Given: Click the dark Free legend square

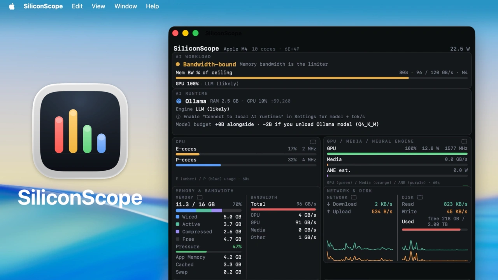Looking at the screenshot, I should coord(178,239).
